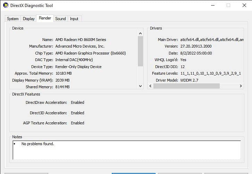The width and height of the screenshot is (252, 174).
Task: Click the 'Driver Model:' label
Action: coord(167,80)
